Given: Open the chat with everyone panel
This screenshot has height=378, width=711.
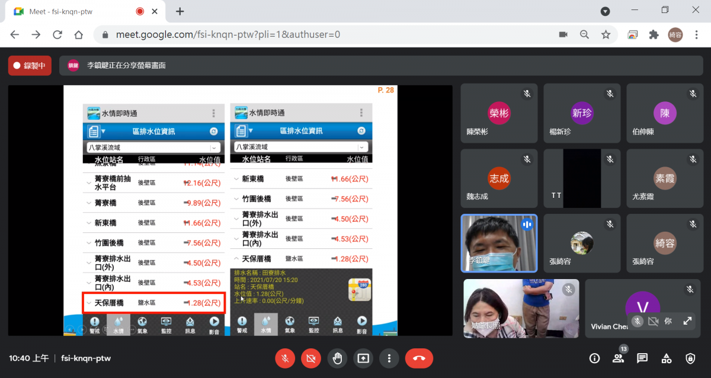Looking at the screenshot, I should point(642,358).
